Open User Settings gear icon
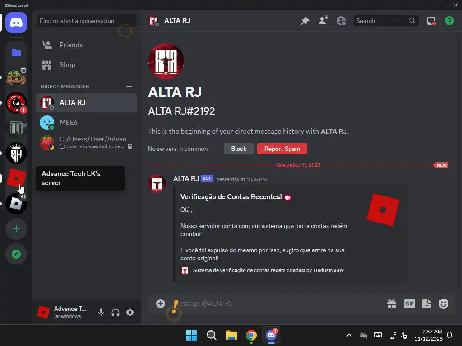This screenshot has width=462, height=346. pos(130,312)
